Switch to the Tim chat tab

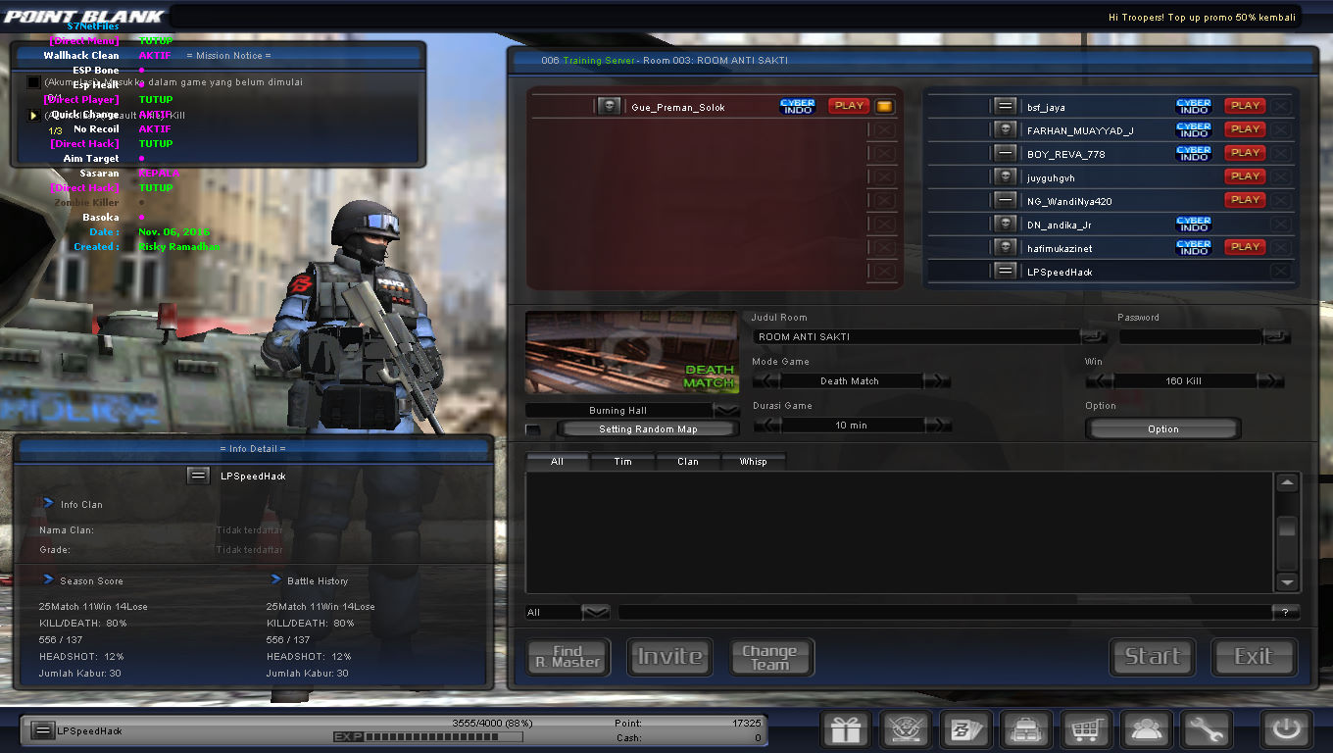point(622,461)
